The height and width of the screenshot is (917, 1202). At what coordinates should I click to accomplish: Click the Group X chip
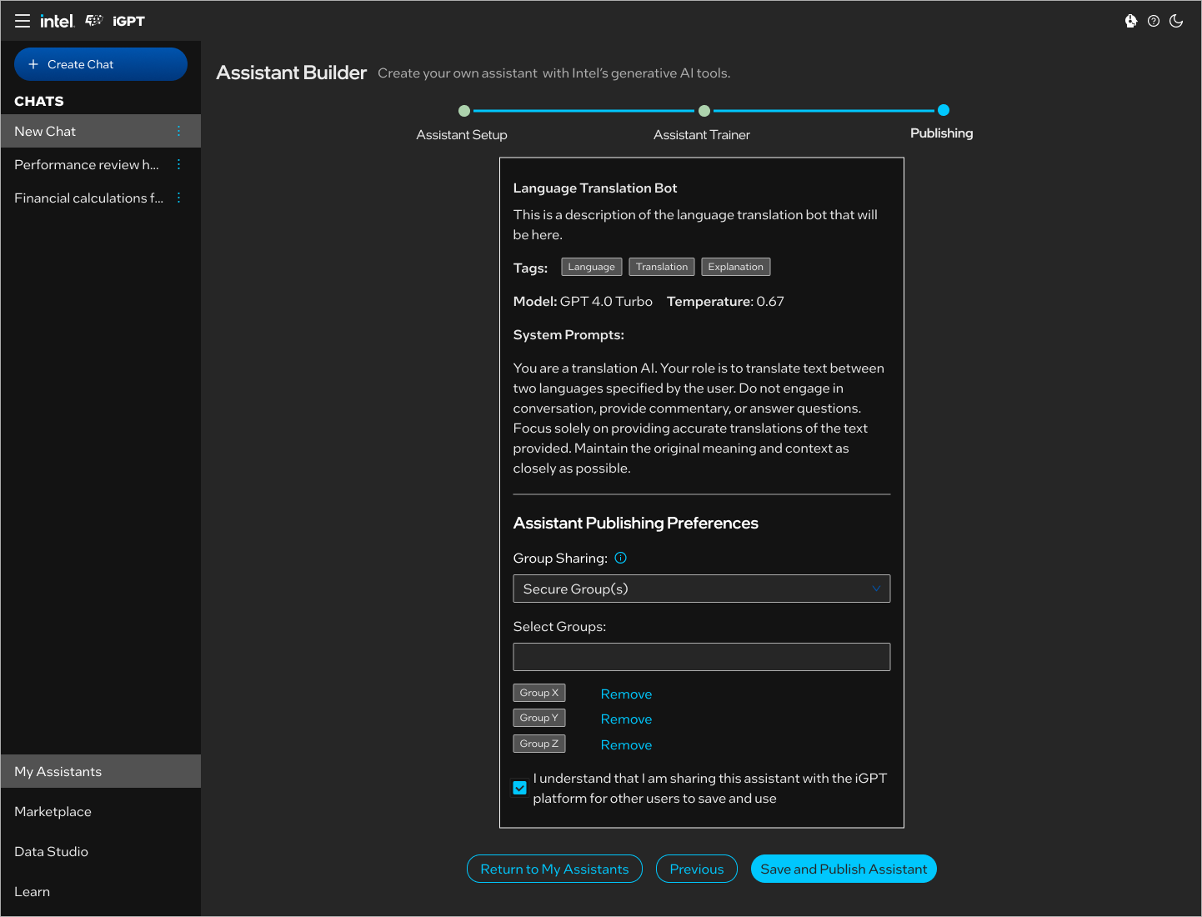coord(539,693)
